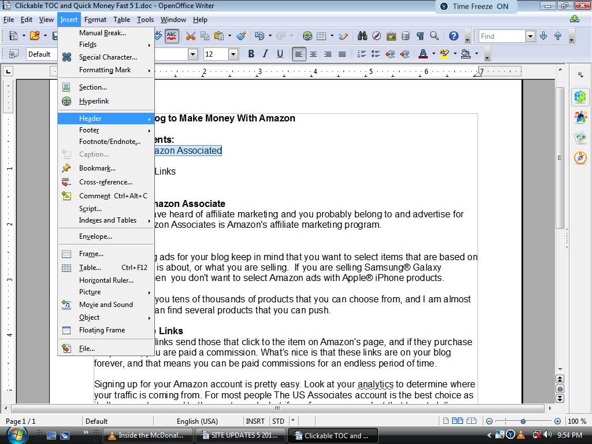Viewport: 592px width, 444px height.
Task: Open Show Draw Functions pencil icon
Action: tap(343, 36)
